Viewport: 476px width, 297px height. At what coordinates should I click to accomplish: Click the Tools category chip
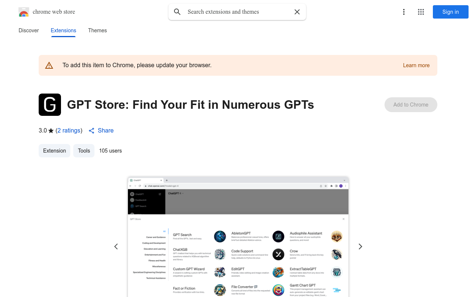click(x=84, y=151)
